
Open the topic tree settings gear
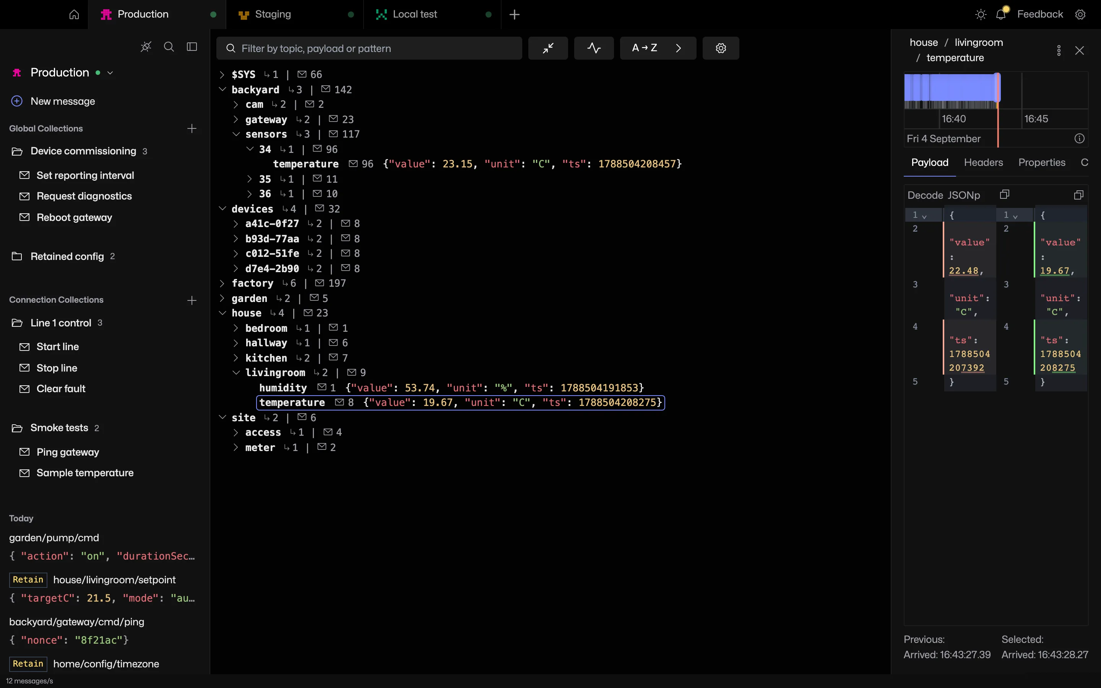(x=721, y=48)
